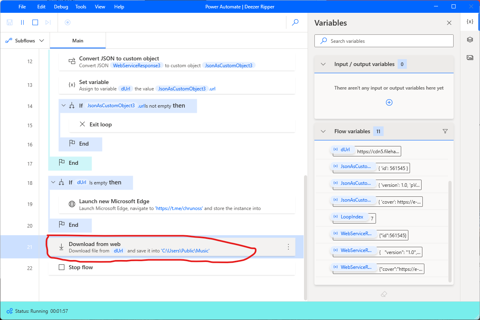480x320 pixels.
Task: Open the Debug menu
Action: click(61, 6)
